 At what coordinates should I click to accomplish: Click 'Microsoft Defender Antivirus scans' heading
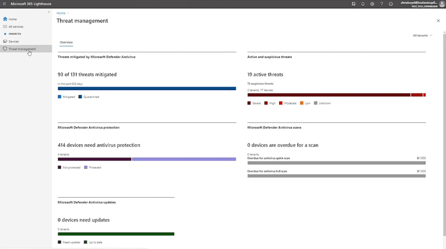[274, 128]
